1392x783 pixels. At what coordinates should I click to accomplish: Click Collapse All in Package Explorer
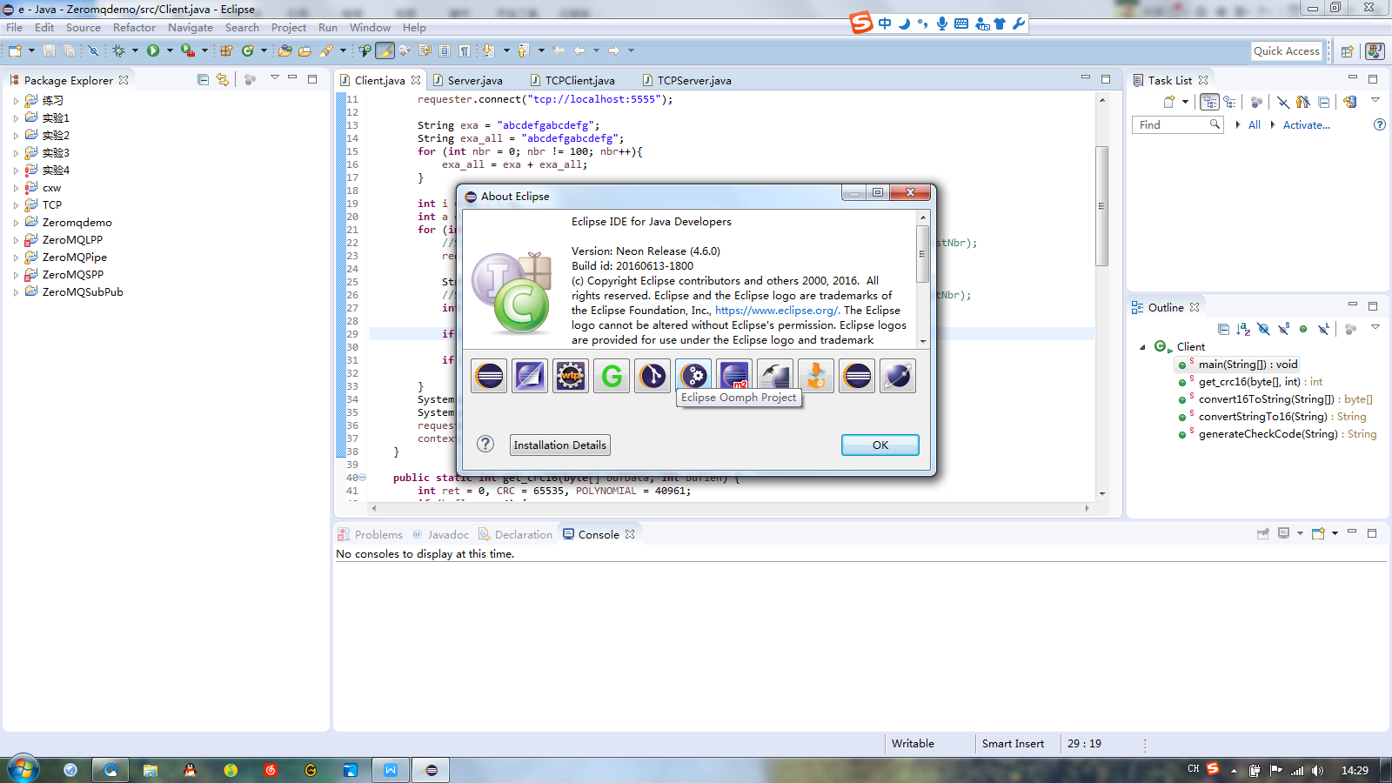[203, 80]
